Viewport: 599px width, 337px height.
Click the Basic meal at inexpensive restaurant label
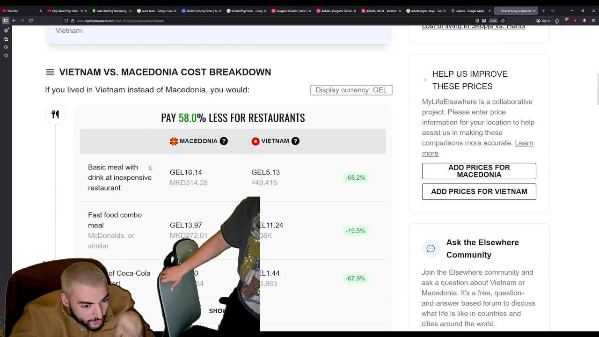120,177
